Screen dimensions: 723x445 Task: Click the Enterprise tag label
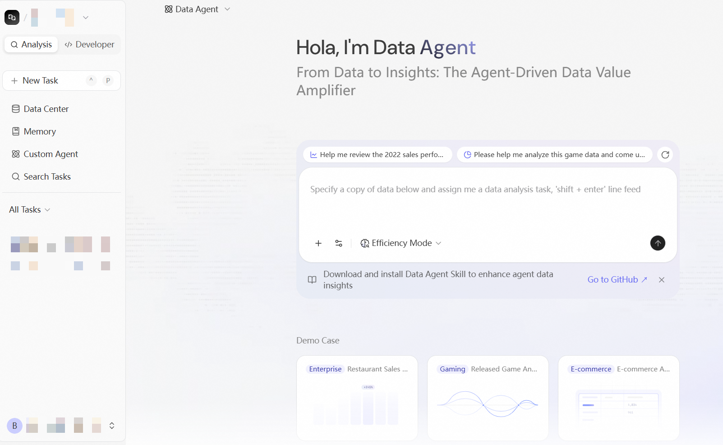(325, 369)
